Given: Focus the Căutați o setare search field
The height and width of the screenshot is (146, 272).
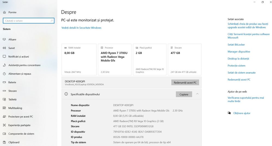Looking at the screenshot, I should [29, 21].
